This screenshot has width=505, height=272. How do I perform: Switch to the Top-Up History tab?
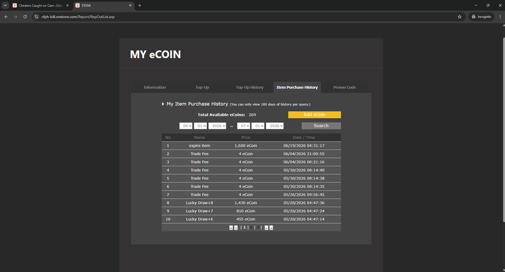[250, 87]
